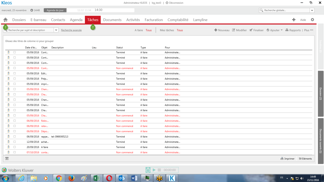Open the global search dropdown arrow
This screenshot has height=182, width=324.
(x=312, y=10)
